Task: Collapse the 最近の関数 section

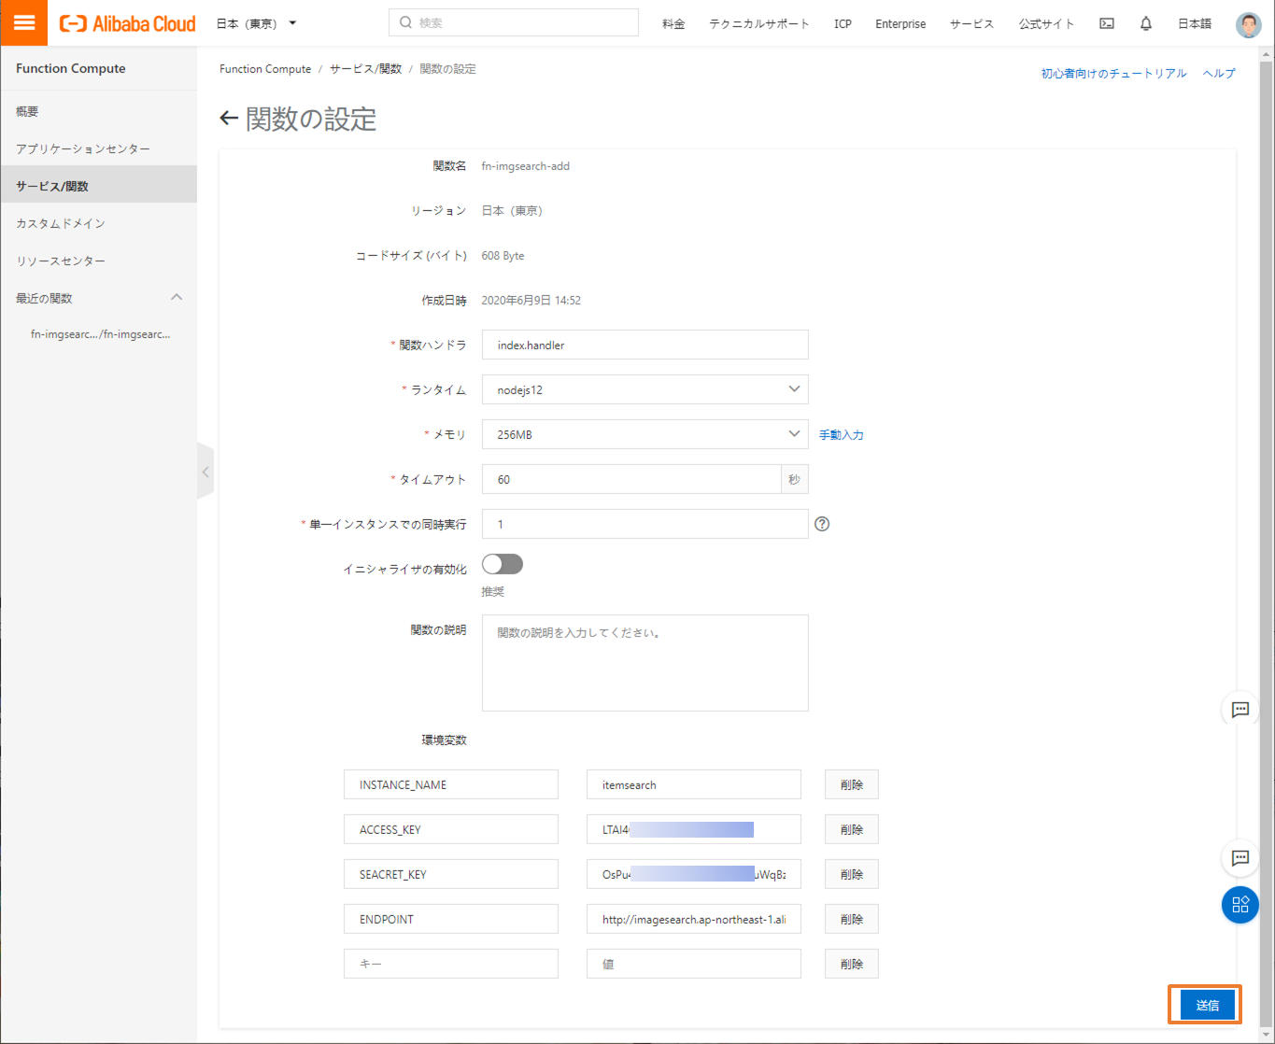Action: coord(177,298)
